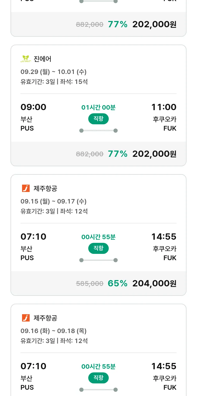Click Jeju Air logo on 09.15 flight
The width and height of the screenshot is (197, 396).
[x=26, y=188]
